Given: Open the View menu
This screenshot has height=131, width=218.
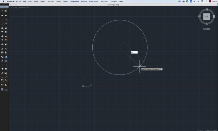Looking at the screenshot, I should pos(36,1).
